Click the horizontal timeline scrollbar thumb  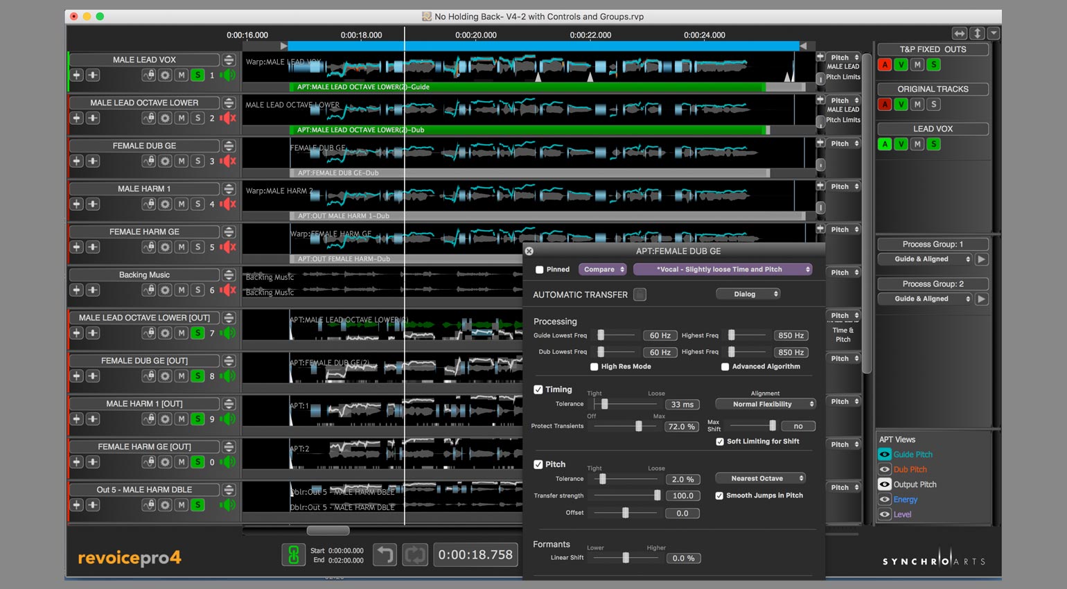click(x=328, y=531)
